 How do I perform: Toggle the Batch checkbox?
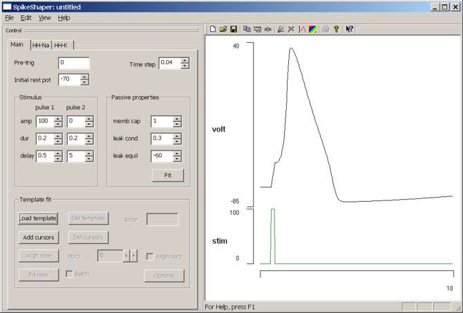point(69,274)
